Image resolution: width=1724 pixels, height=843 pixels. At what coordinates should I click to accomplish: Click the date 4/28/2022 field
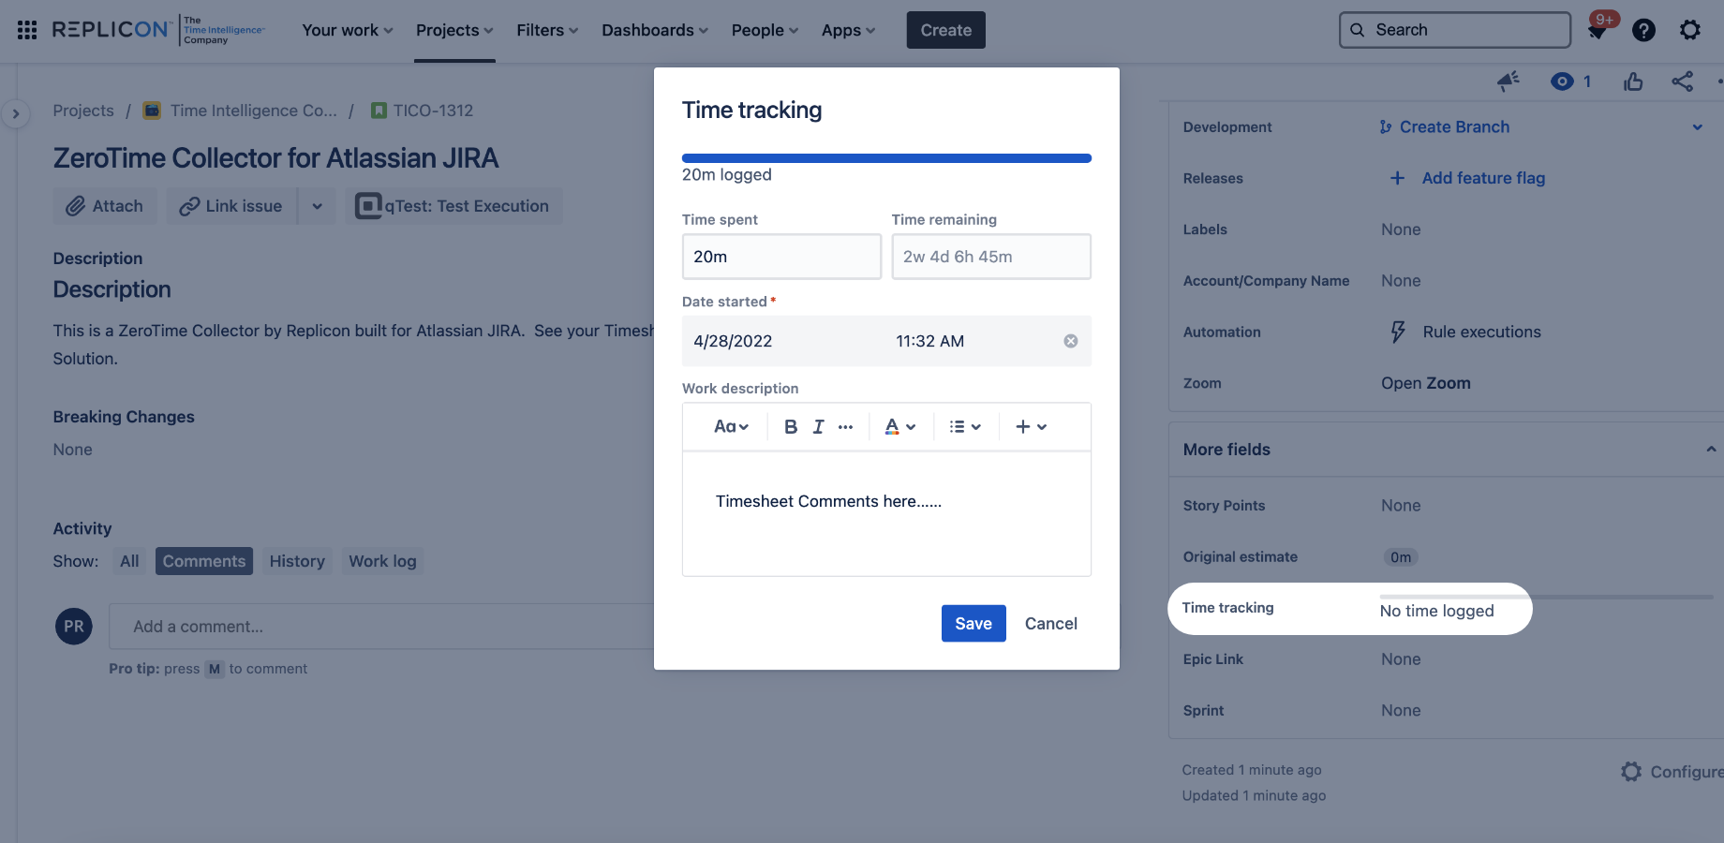pos(733,341)
